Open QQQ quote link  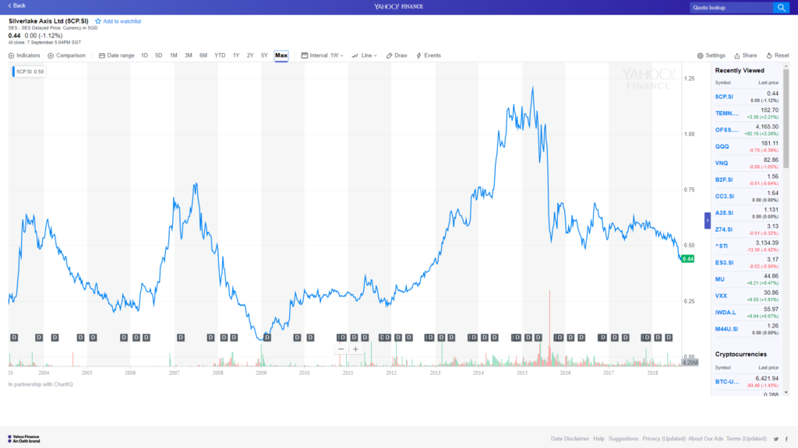[722, 146]
